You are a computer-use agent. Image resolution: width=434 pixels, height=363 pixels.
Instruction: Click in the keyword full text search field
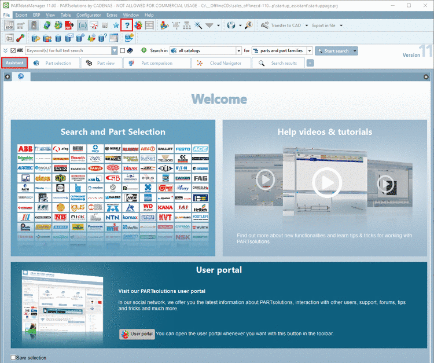click(68, 51)
